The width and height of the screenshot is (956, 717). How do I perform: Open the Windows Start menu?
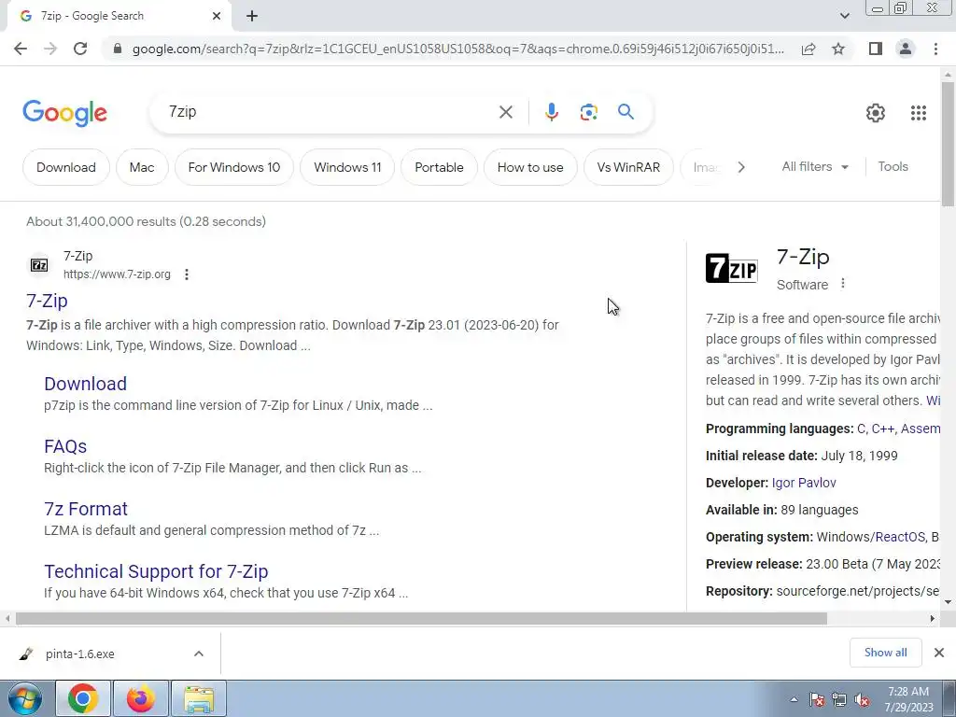pos(25,698)
